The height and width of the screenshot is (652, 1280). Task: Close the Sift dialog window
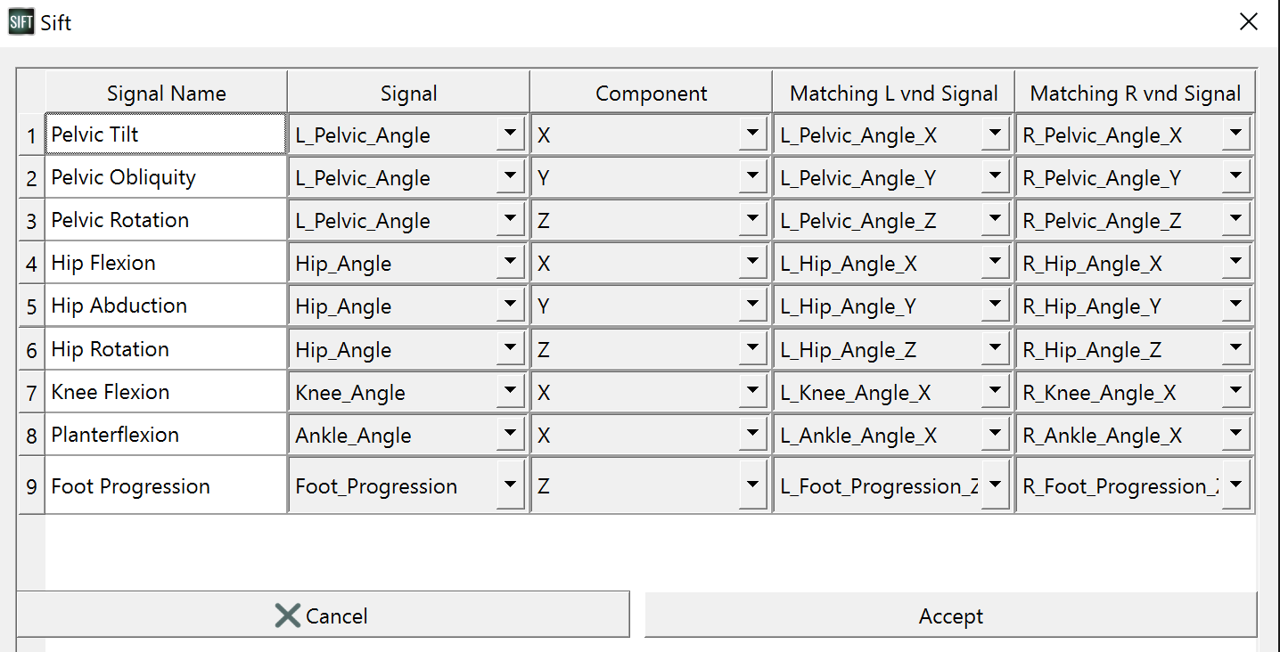click(x=1249, y=22)
